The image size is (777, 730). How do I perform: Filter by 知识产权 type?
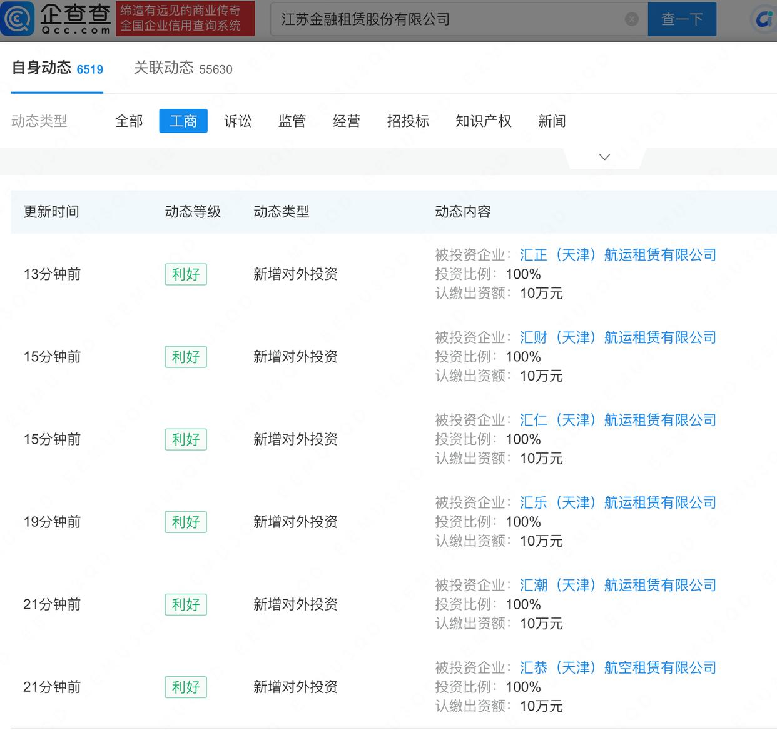click(484, 121)
